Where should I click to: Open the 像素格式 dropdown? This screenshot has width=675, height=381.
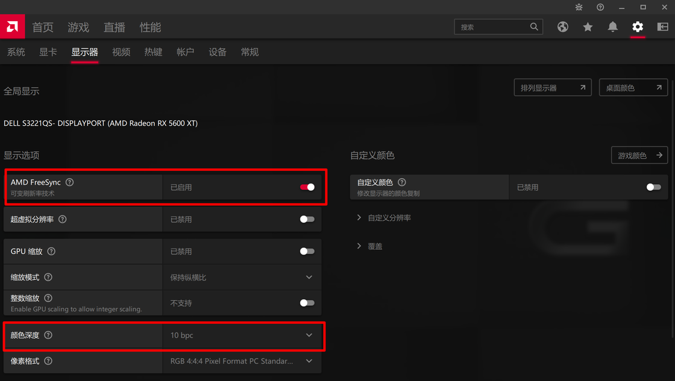tap(242, 361)
